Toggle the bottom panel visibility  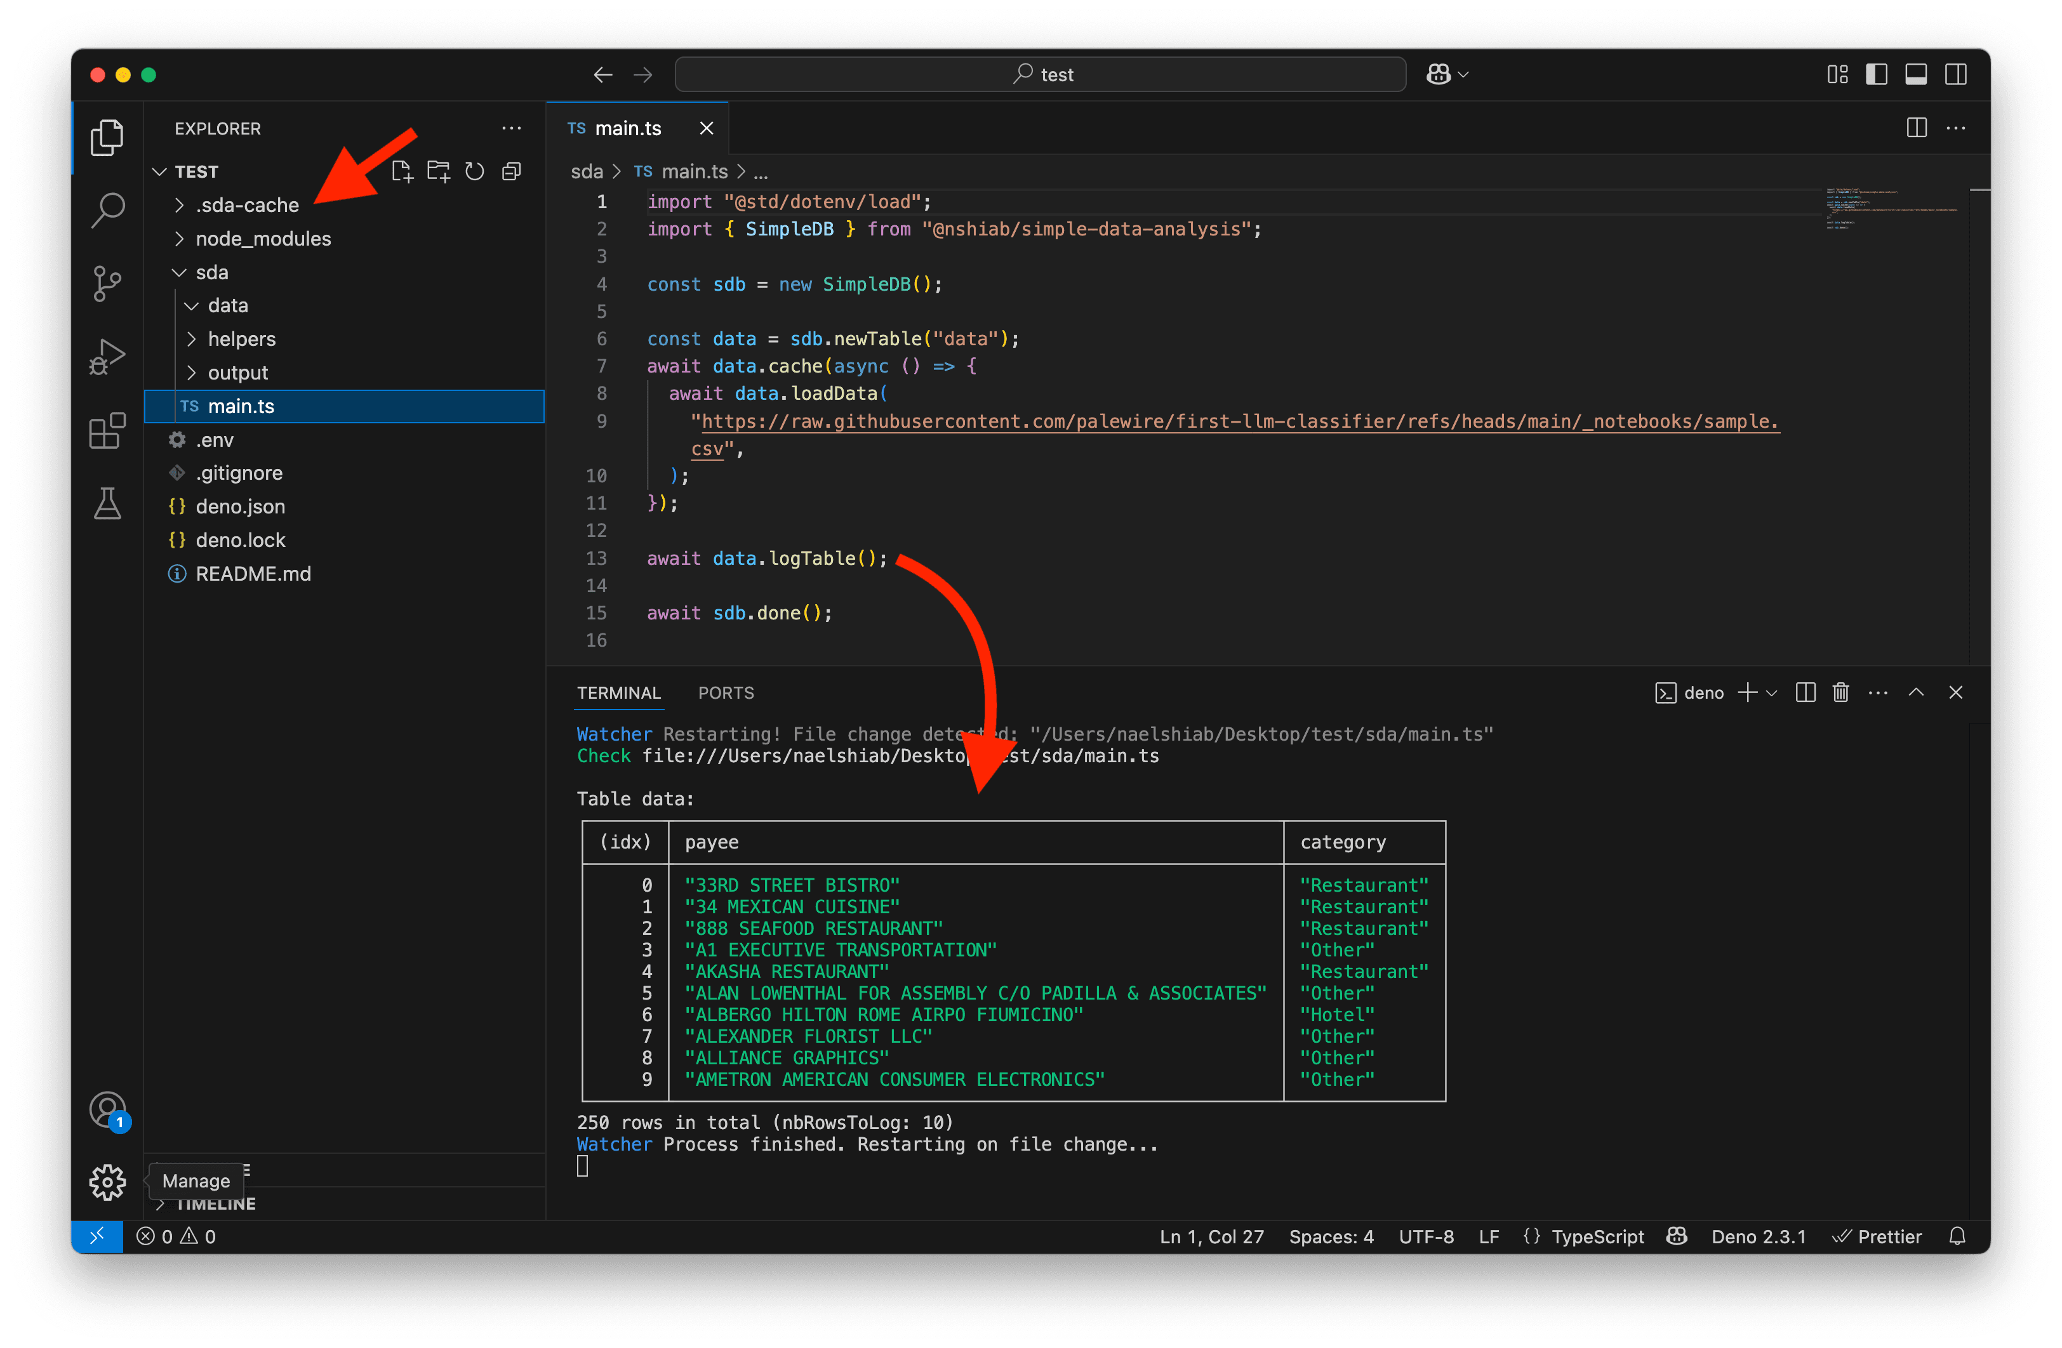1915,74
